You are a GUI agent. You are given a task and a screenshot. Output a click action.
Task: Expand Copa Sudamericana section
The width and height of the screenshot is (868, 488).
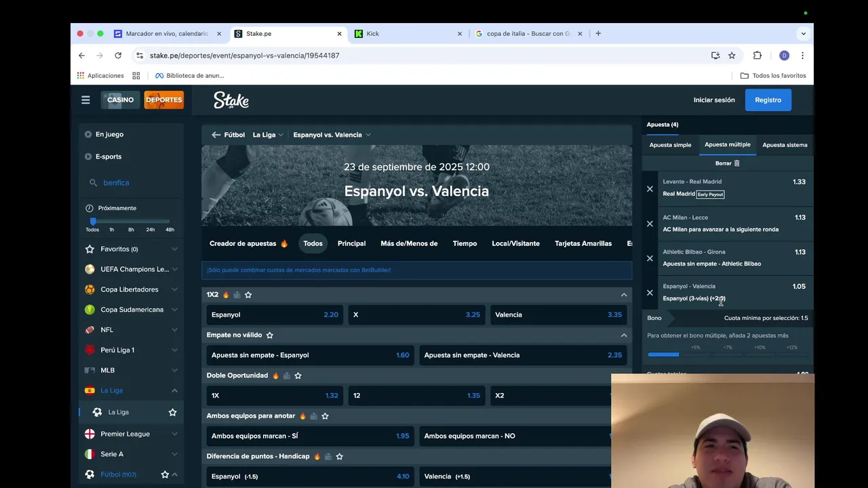[174, 310]
